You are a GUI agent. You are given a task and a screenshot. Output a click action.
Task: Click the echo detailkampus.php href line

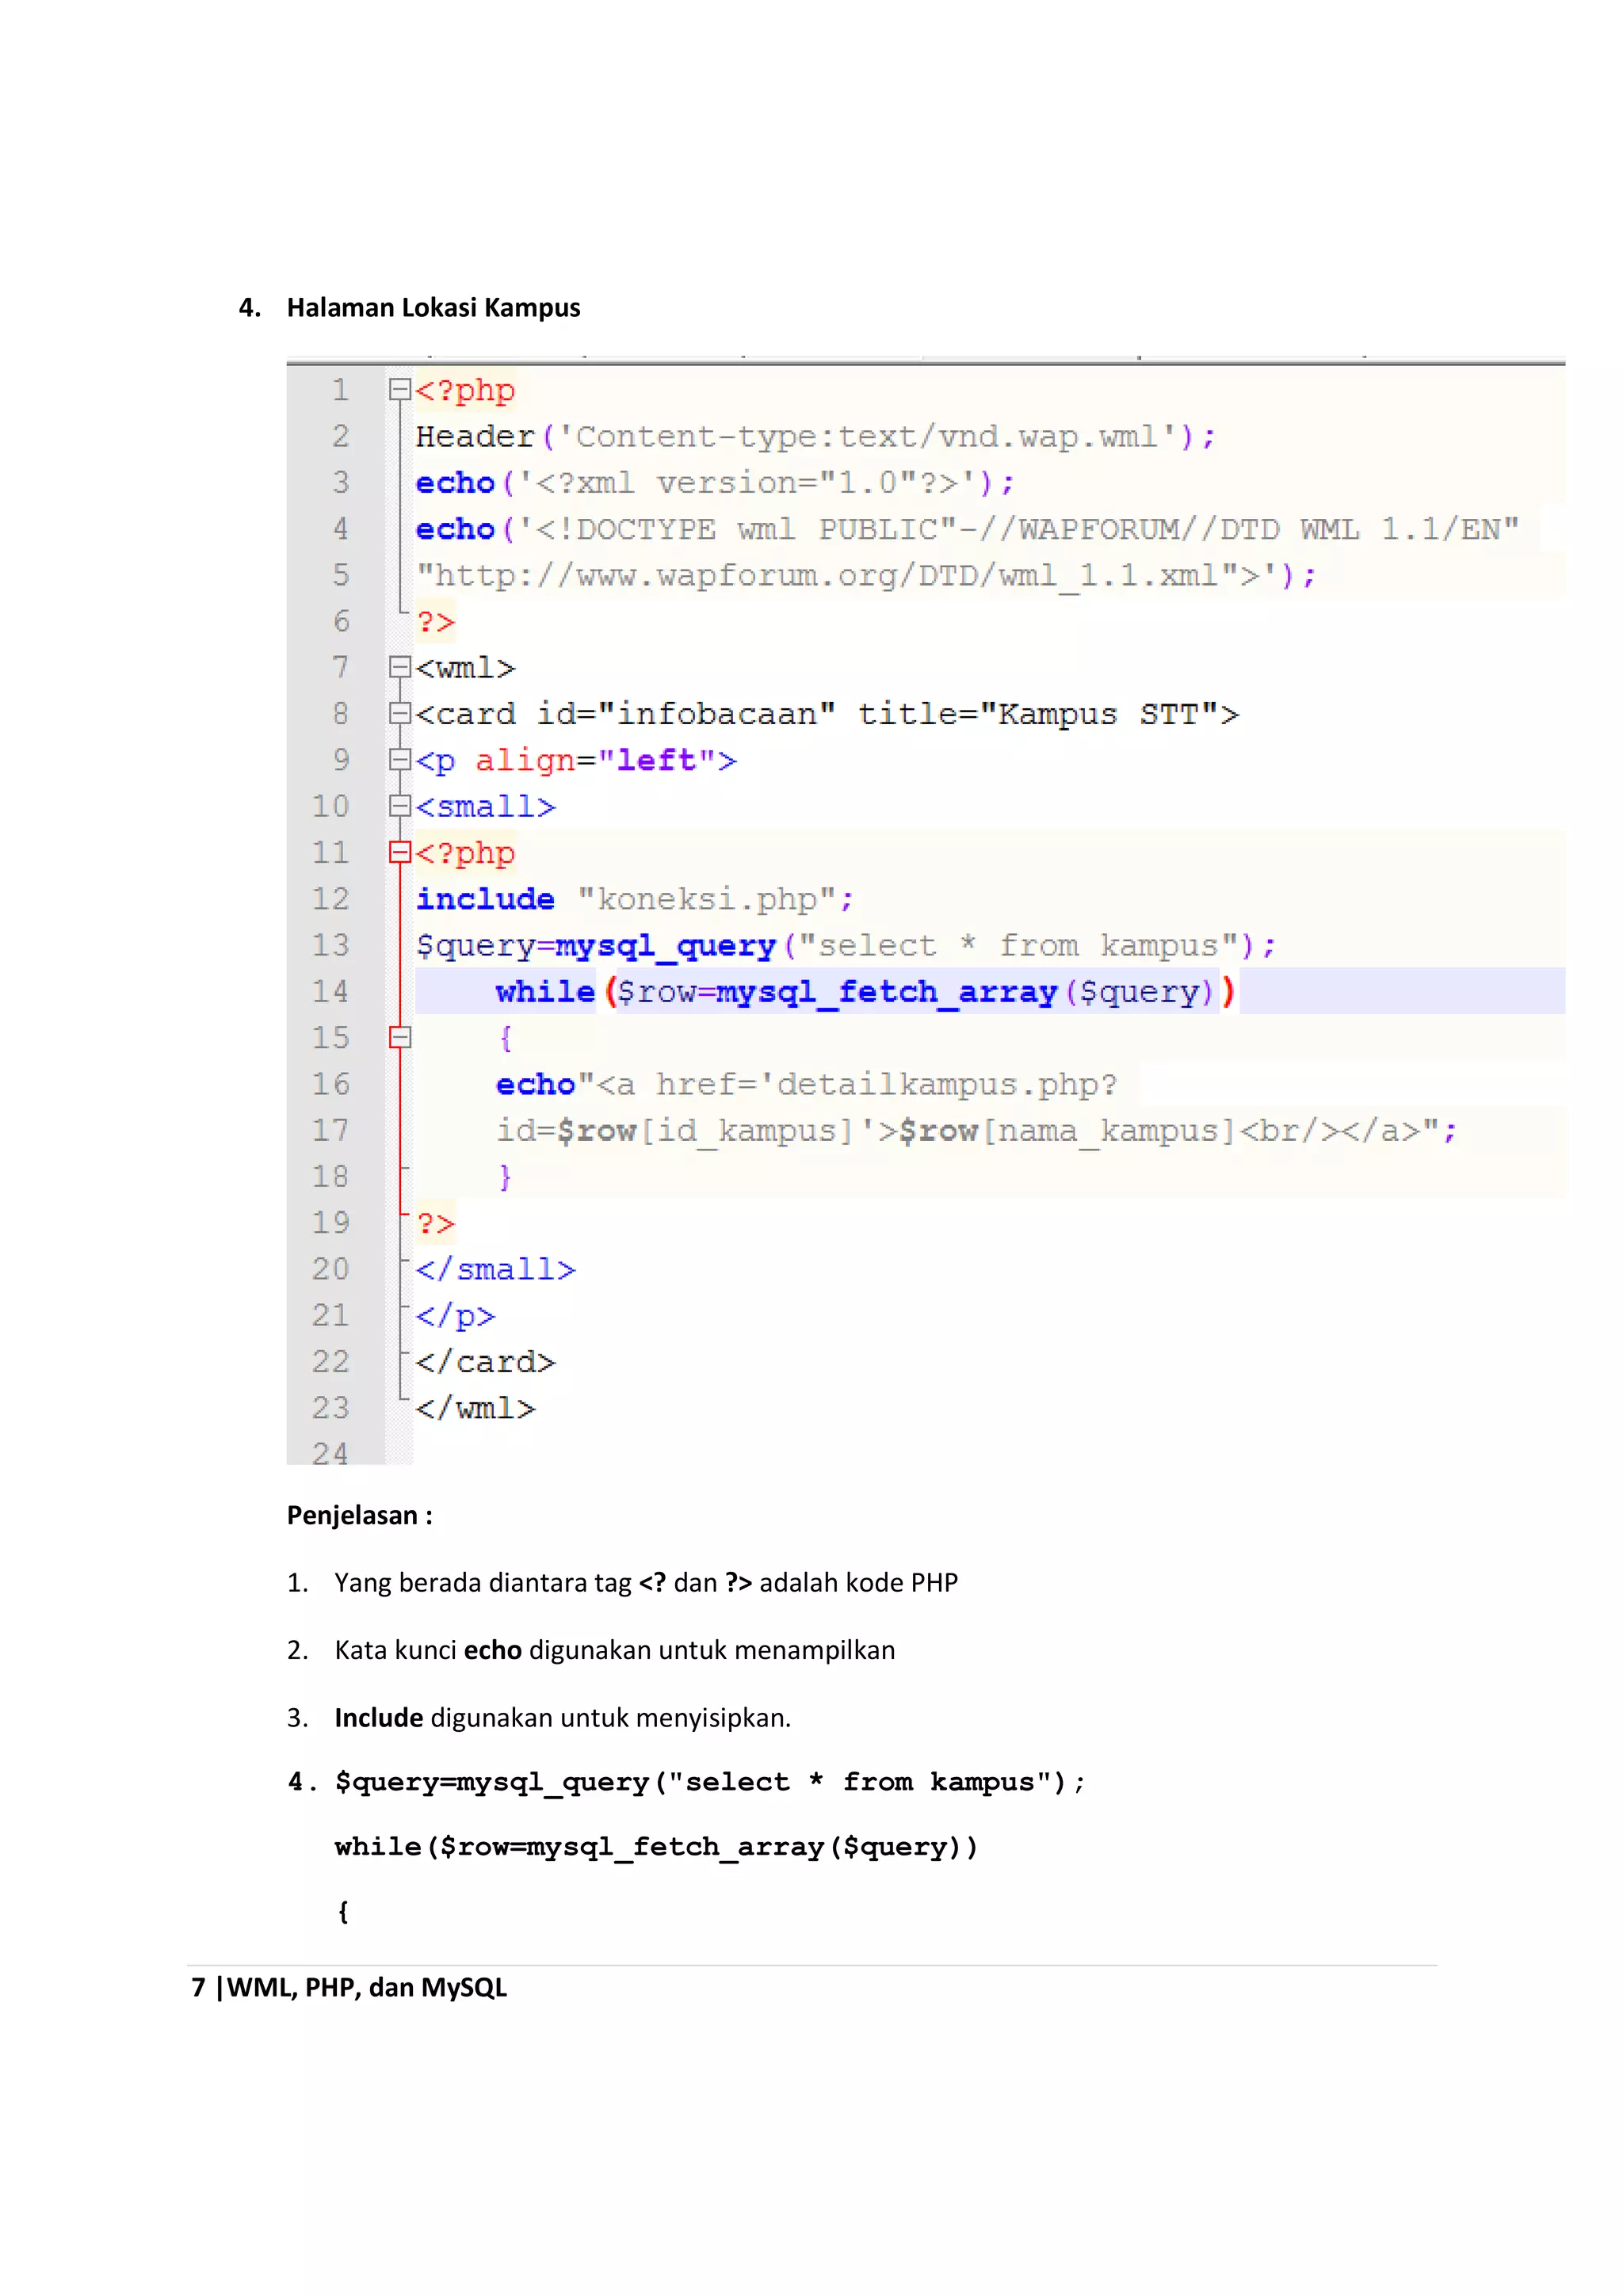[x=806, y=1084]
